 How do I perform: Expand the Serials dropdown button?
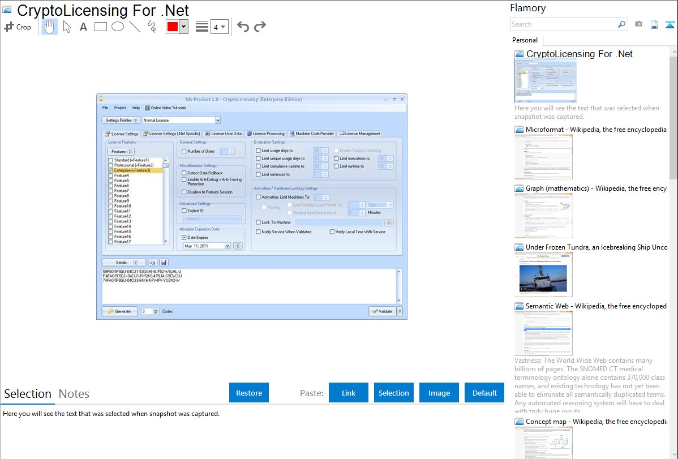(124, 262)
